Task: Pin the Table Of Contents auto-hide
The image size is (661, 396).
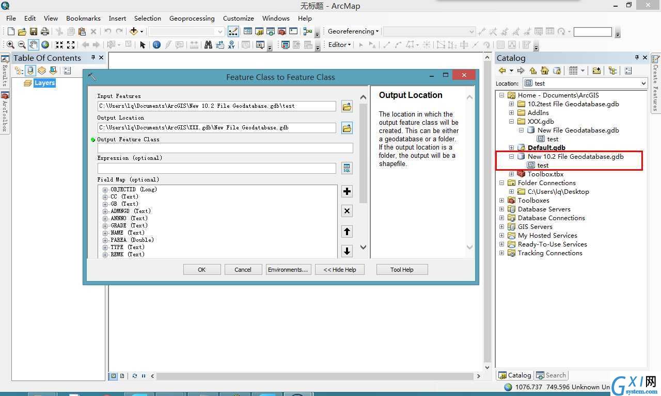Action: (x=93, y=58)
